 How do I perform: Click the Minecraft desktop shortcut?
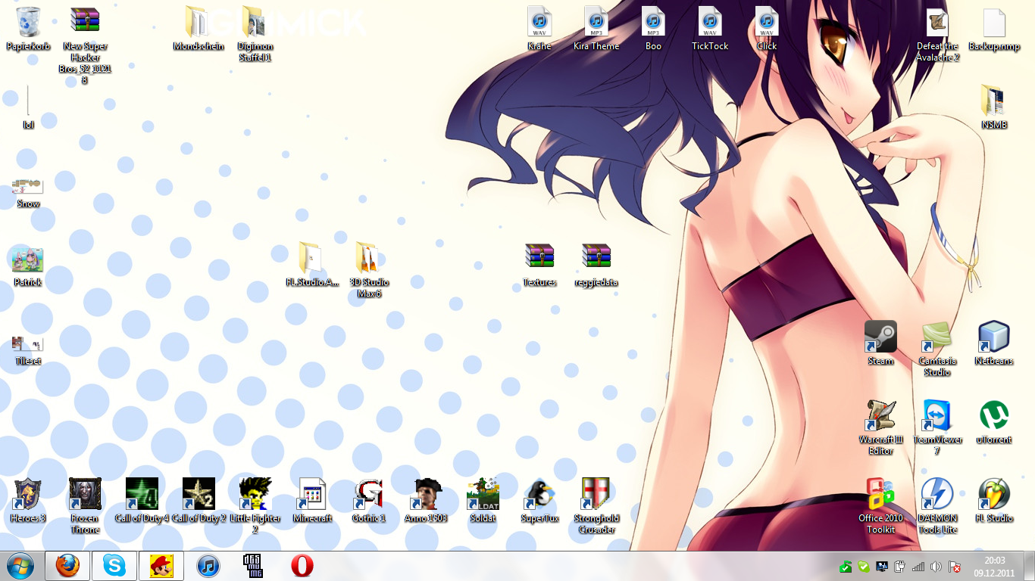pos(312,495)
